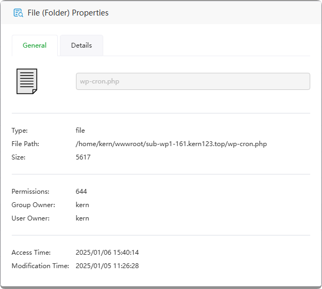Click the large document file icon
Screen dimensions: 322x289
click(x=27, y=81)
